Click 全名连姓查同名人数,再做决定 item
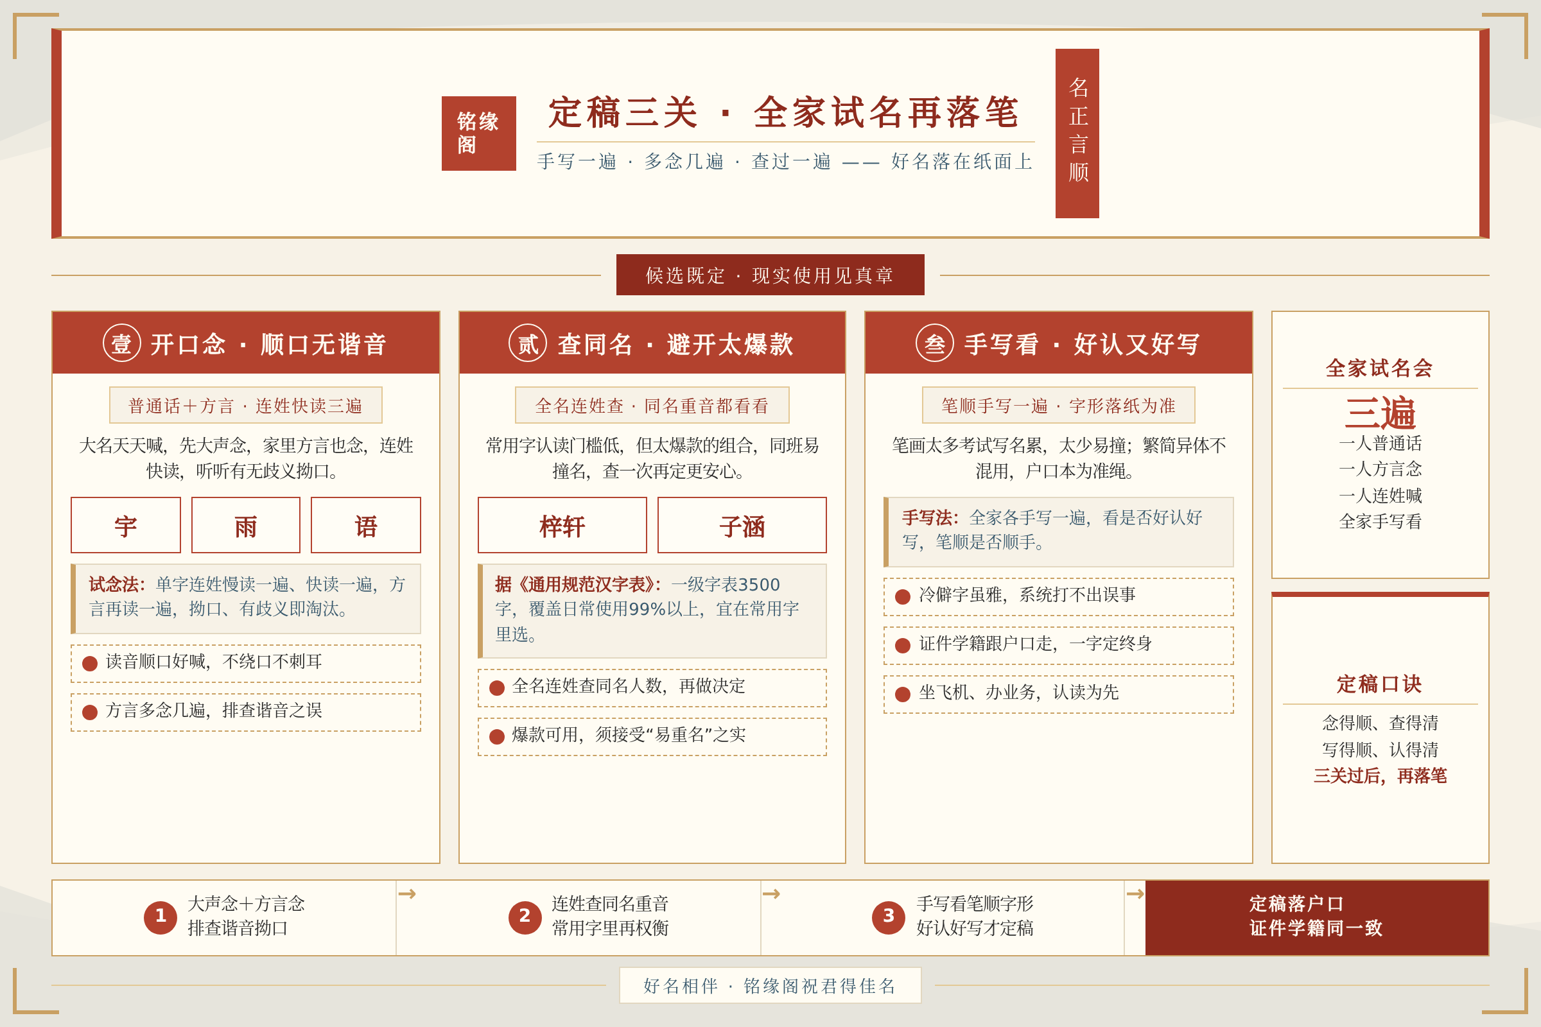 click(652, 687)
